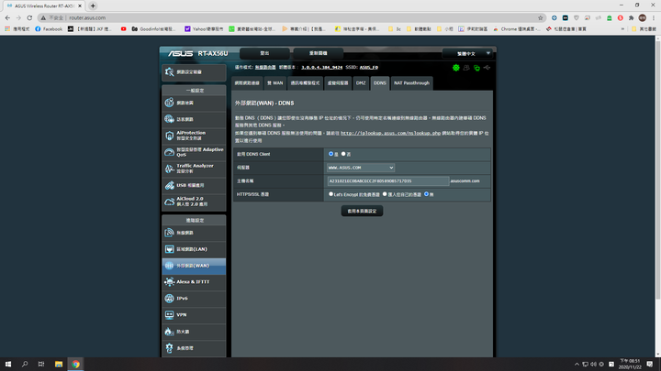The image size is (661, 371).
Task: Switch to the Internet Connection tab
Action: [x=247, y=83]
